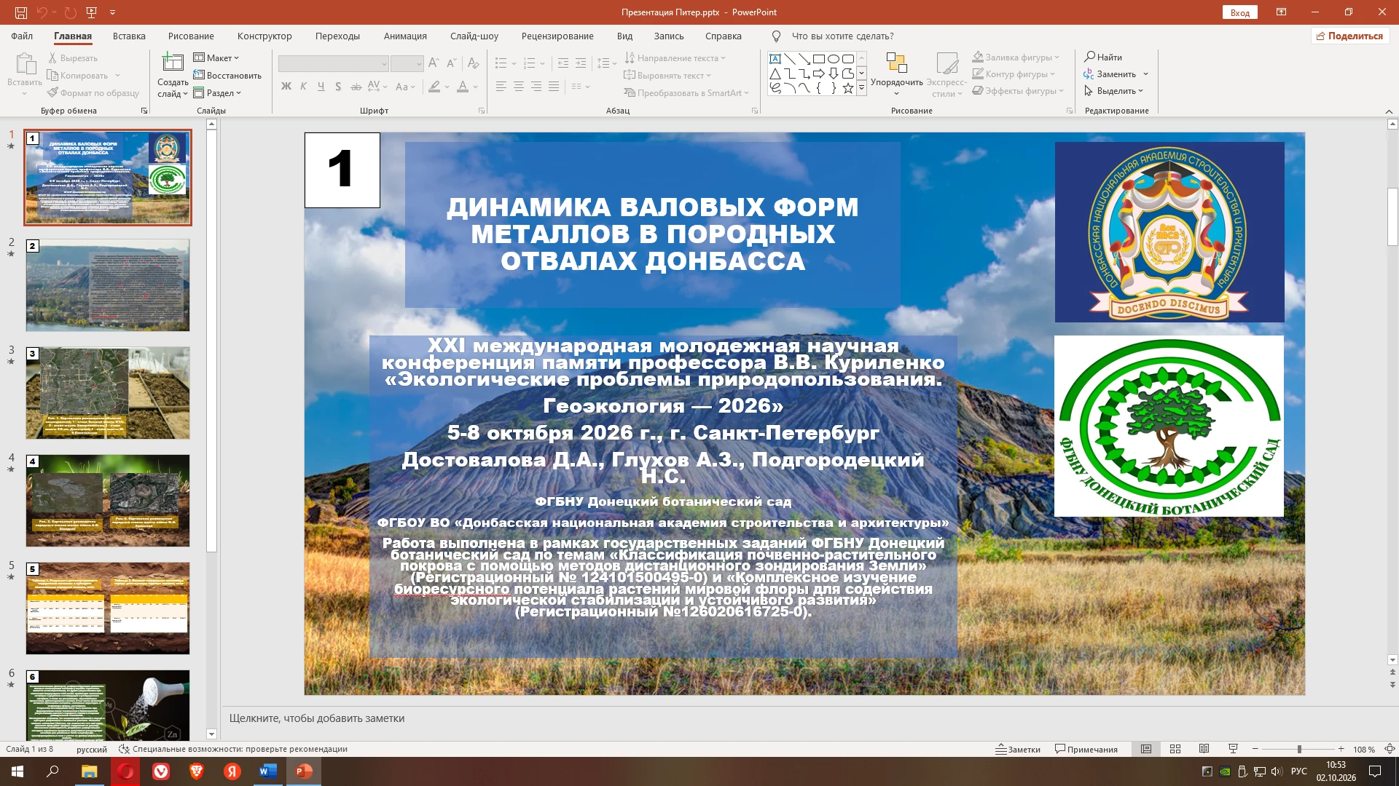Start slideshow from status bar icon

(1234, 749)
